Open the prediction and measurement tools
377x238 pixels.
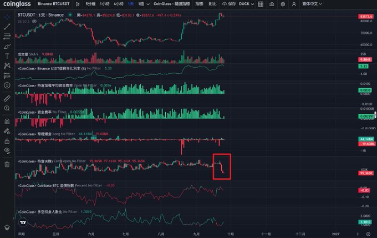click(x=7, y=75)
